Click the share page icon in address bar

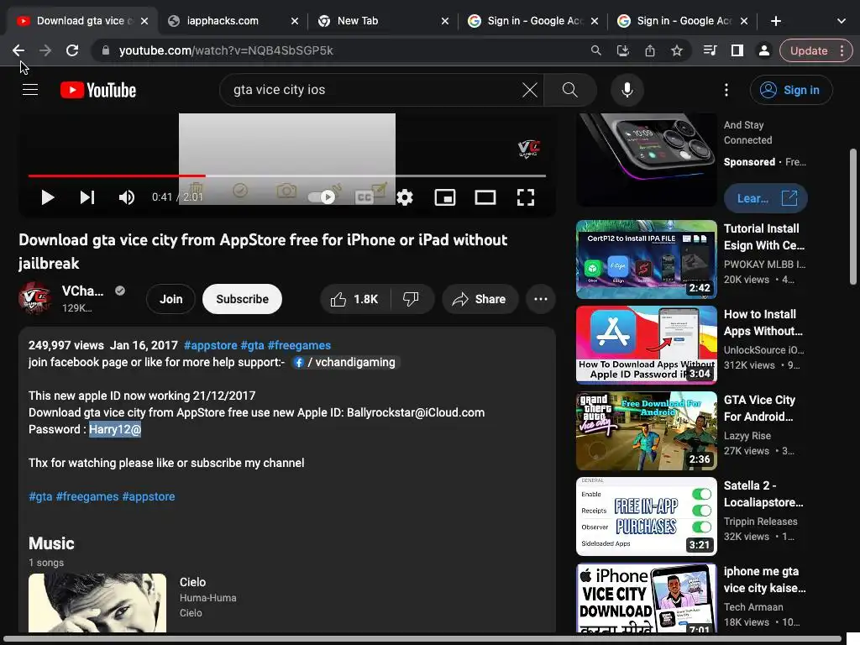click(650, 50)
